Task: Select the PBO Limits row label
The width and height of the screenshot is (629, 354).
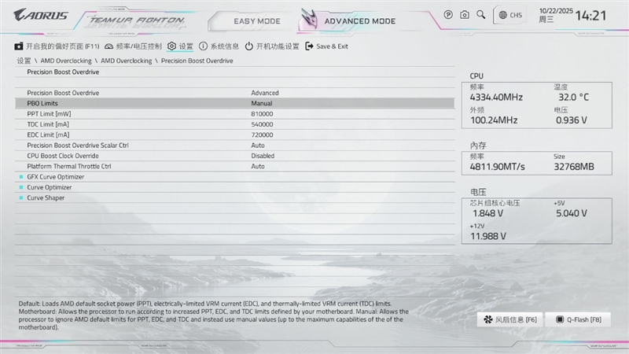Action: 42,103
